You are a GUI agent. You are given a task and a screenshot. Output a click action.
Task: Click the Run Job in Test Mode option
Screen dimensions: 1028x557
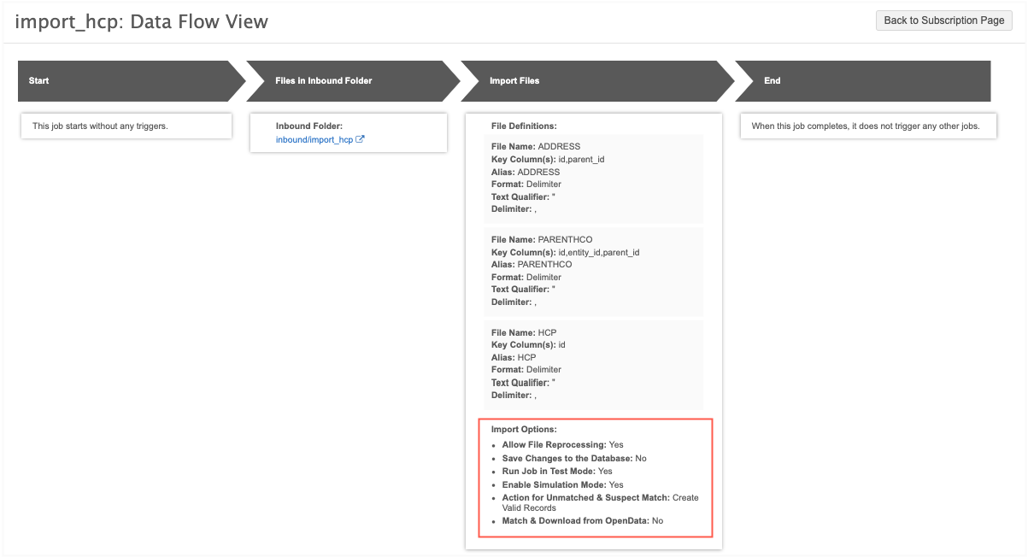pyautogui.click(x=556, y=472)
